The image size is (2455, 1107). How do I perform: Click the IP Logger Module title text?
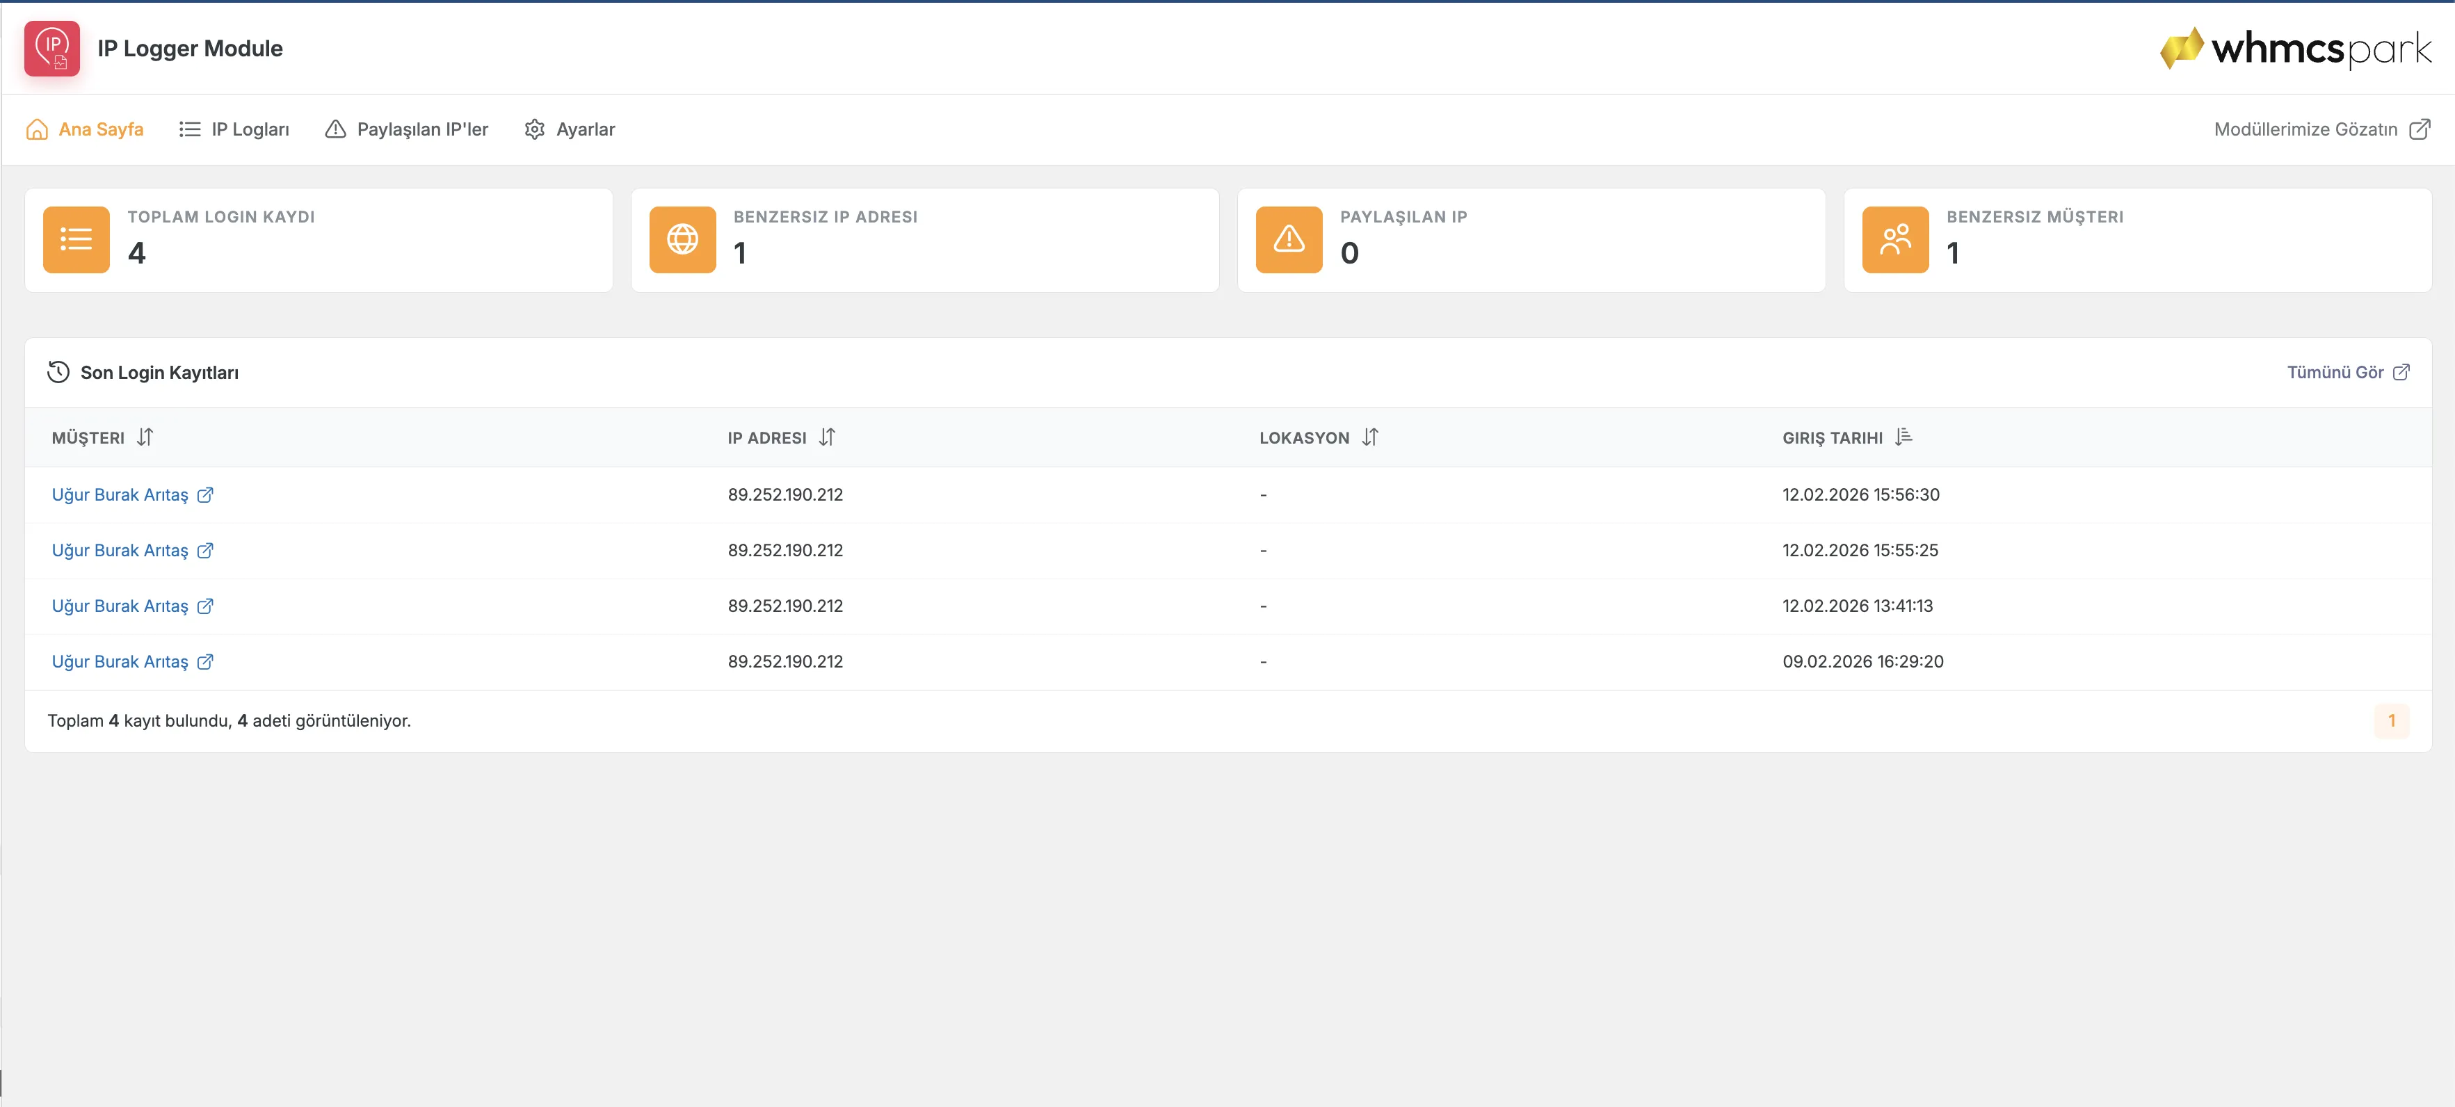pyautogui.click(x=190, y=49)
